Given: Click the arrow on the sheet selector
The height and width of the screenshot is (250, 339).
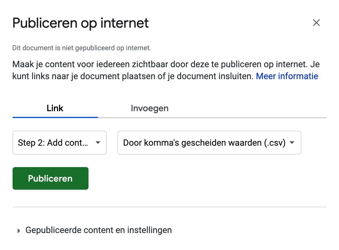Looking at the screenshot, I should (x=98, y=143).
